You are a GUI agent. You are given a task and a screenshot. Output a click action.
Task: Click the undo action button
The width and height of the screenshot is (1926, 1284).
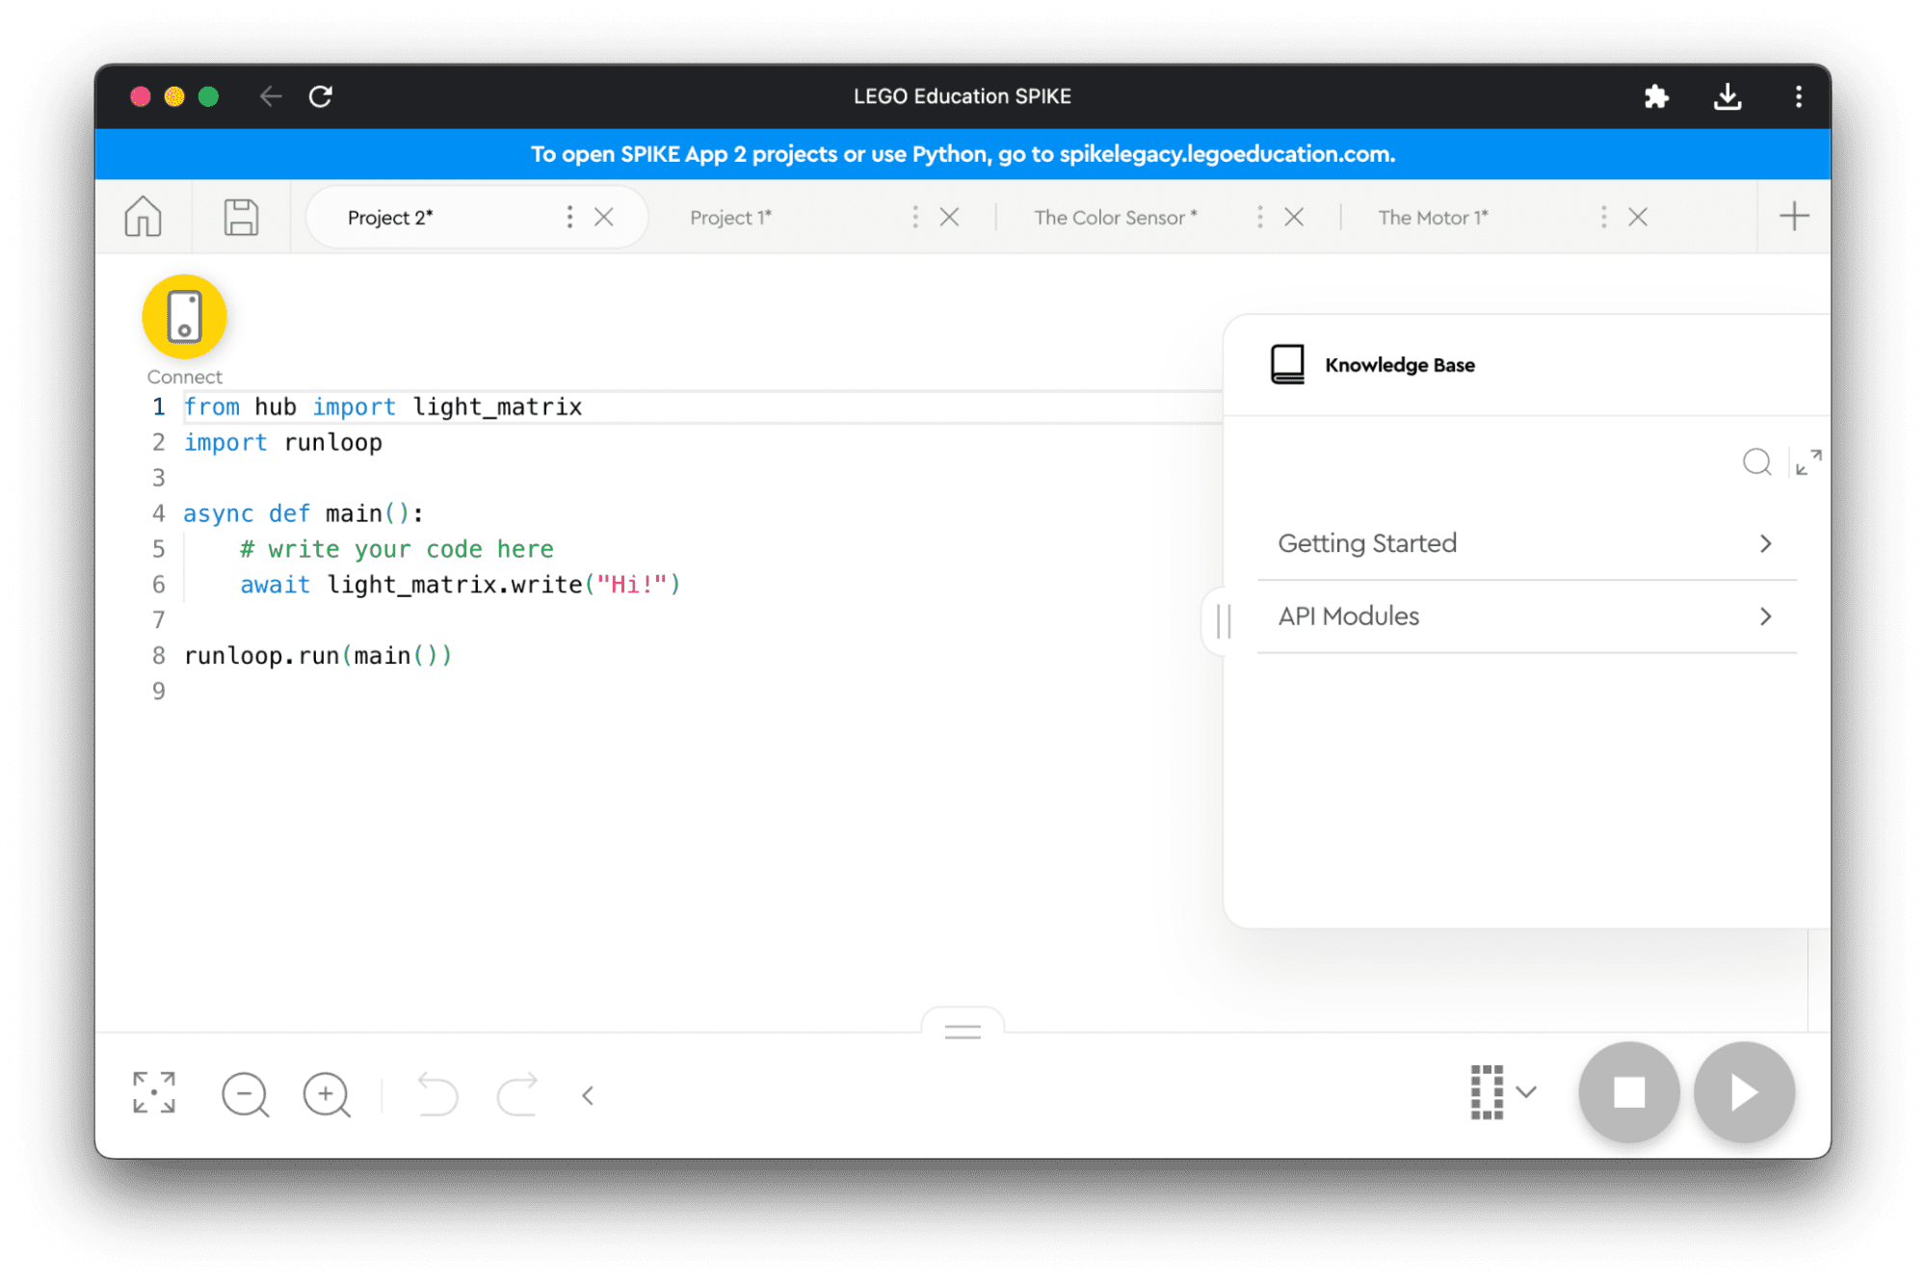click(437, 1093)
